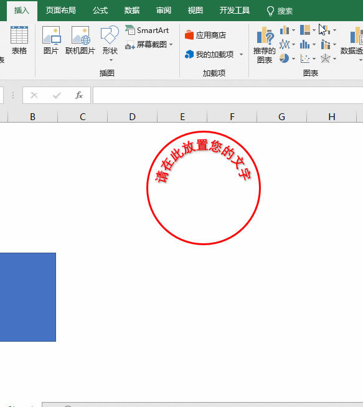Expand the 形状 shapes dropdown arrow
The image size is (363, 407).
point(111,60)
